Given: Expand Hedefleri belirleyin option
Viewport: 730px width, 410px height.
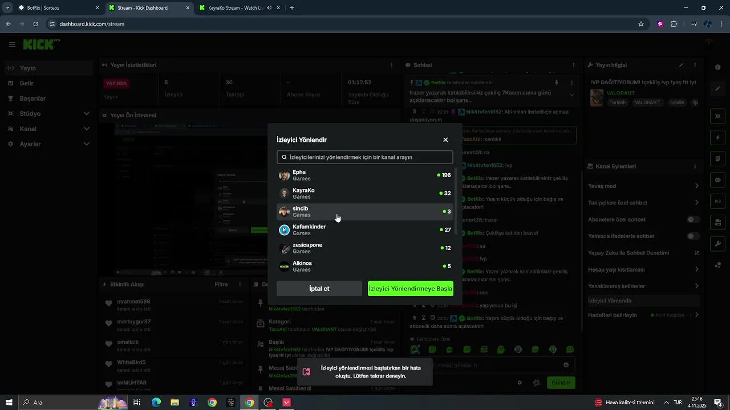Looking at the screenshot, I should [643, 315].
